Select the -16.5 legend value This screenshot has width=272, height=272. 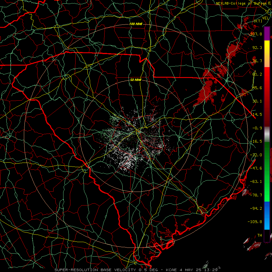point(256,141)
